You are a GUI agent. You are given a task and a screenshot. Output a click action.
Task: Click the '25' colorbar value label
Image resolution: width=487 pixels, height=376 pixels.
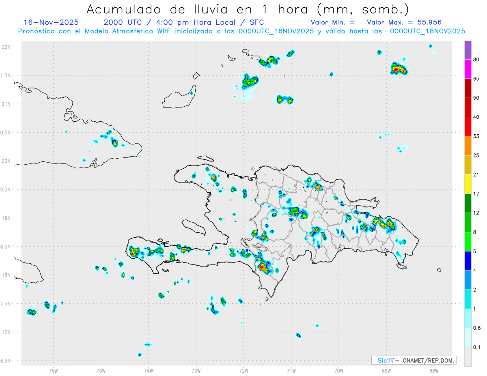point(476,155)
